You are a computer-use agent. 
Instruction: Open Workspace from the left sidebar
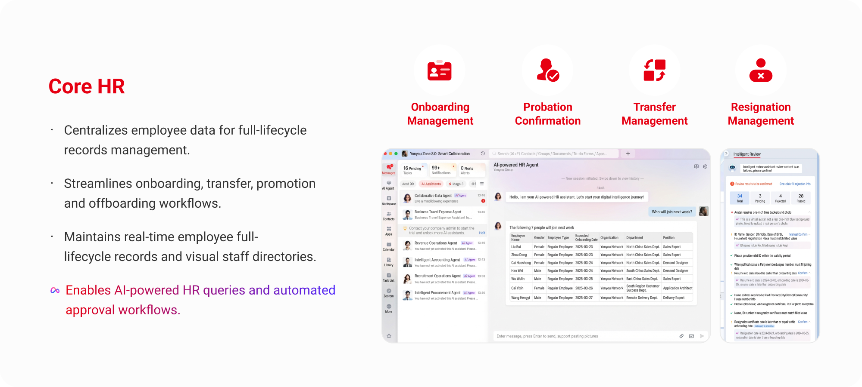389,200
